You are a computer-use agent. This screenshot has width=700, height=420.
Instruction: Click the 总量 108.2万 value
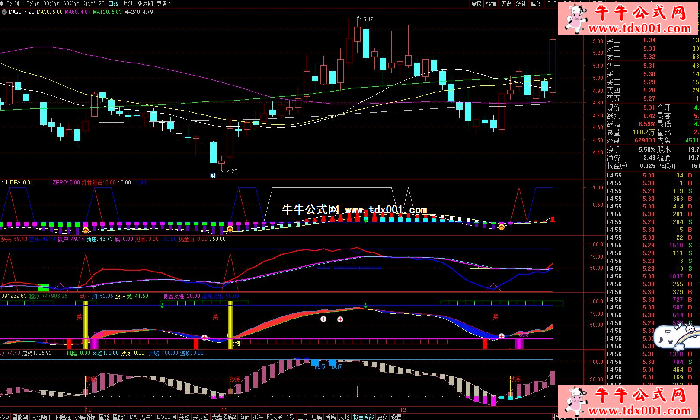pos(644,132)
